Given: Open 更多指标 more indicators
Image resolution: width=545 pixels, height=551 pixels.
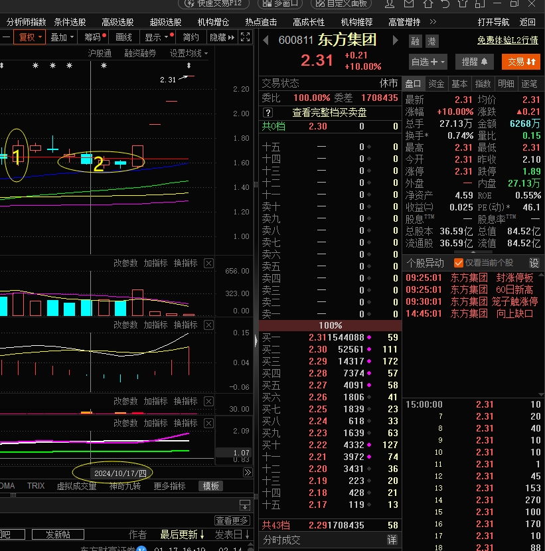Looking at the screenshot, I should point(169,486).
